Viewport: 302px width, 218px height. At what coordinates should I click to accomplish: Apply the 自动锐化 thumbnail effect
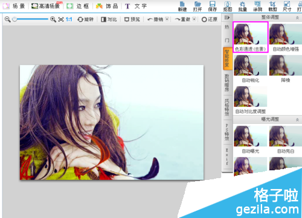[x=250, y=69]
